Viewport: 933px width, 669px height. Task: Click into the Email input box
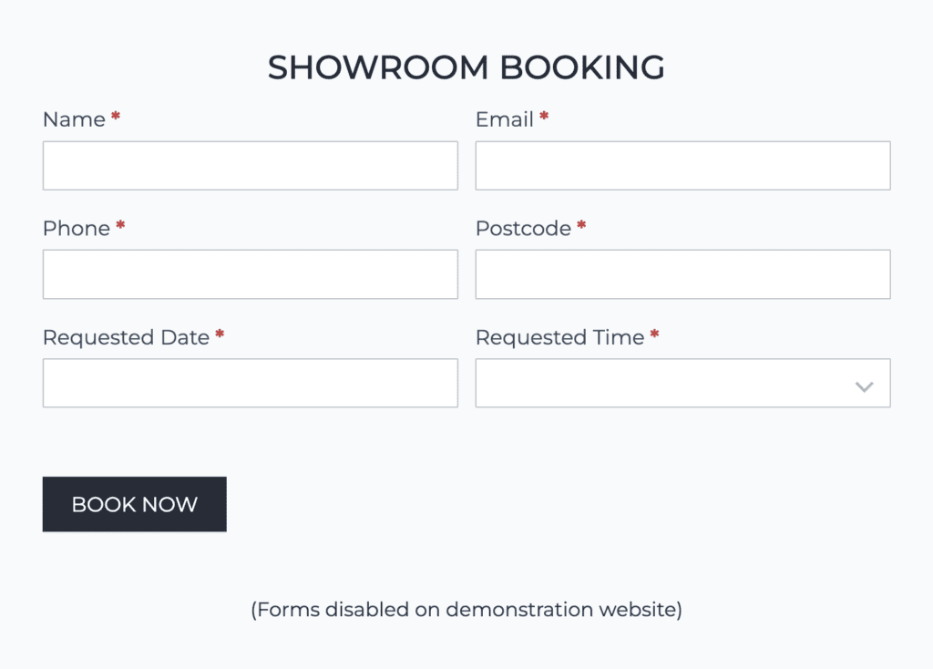[682, 166]
